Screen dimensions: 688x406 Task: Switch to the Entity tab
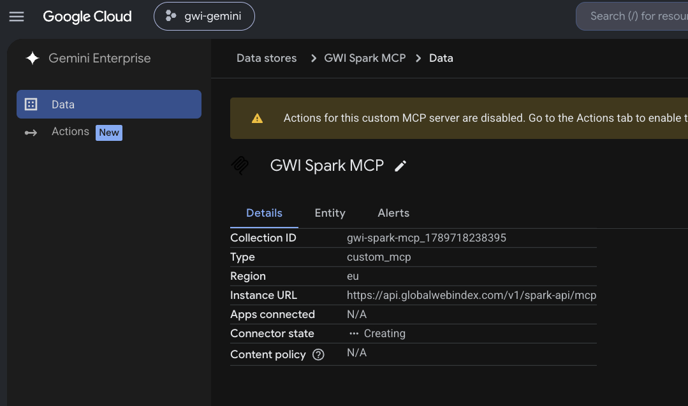point(330,213)
